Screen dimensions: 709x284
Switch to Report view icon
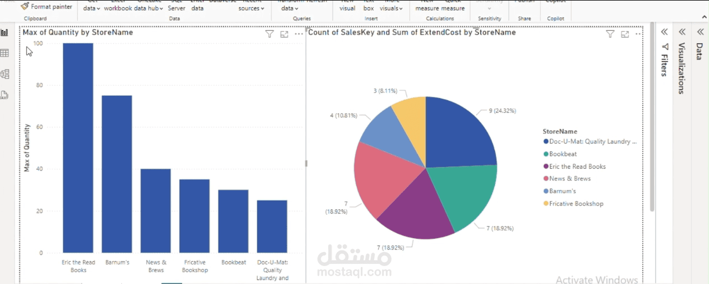click(x=4, y=32)
